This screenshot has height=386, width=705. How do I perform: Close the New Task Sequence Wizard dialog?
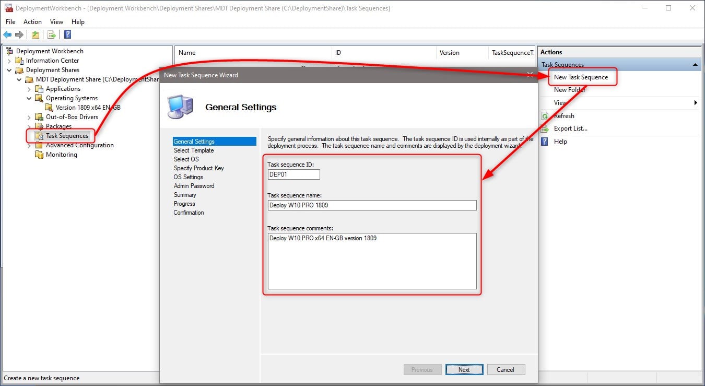[x=530, y=75]
